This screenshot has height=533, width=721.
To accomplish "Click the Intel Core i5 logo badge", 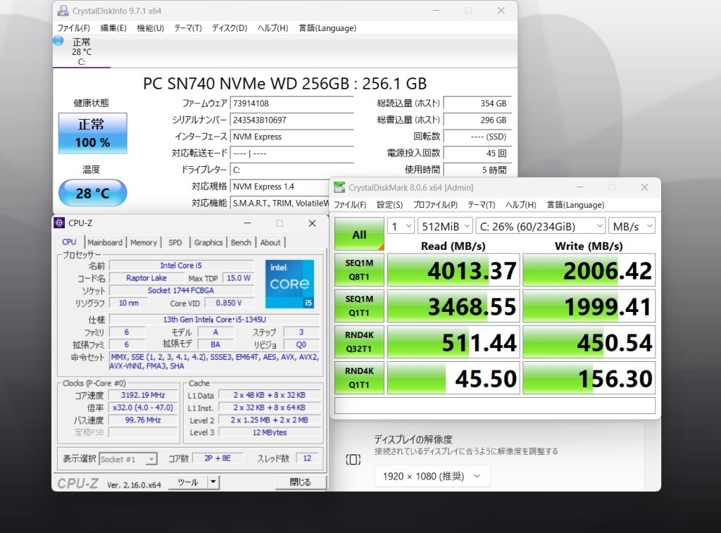I will click(x=289, y=283).
